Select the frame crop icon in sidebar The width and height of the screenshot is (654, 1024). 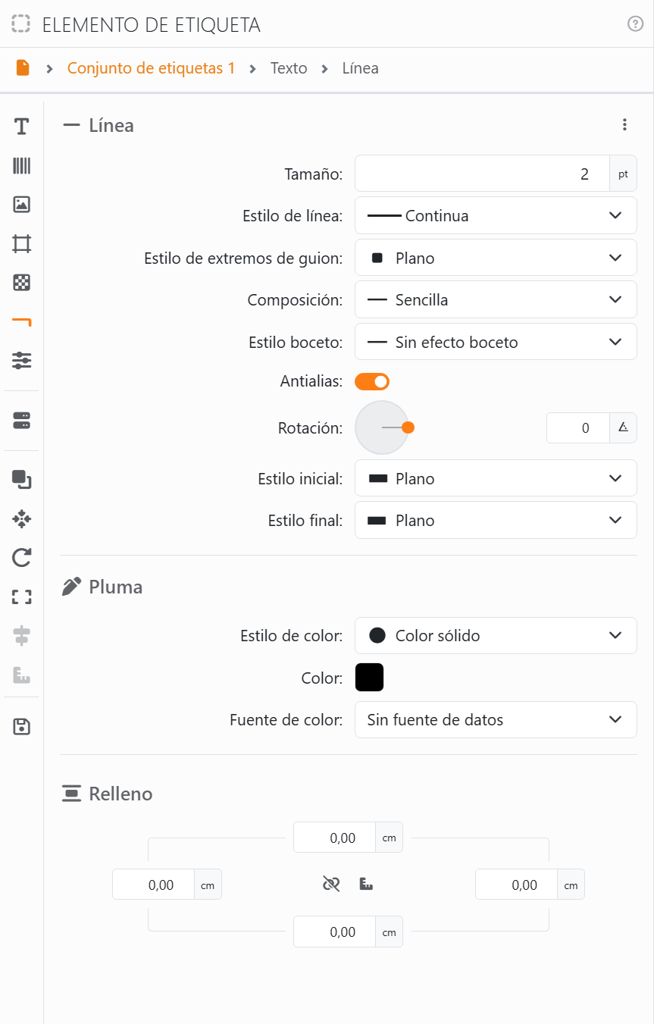click(x=21, y=244)
